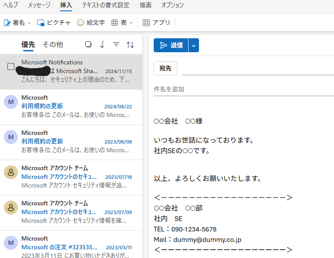Click the jump-to arrow icon in list header
The width and height of the screenshot is (334, 258).
[102, 44]
